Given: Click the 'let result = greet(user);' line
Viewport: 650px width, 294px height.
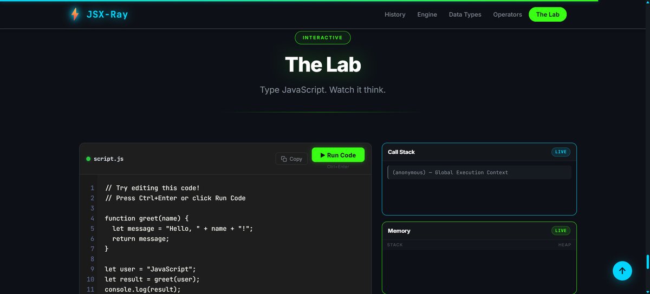Looking at the screenshot, I should pos(152,279).
